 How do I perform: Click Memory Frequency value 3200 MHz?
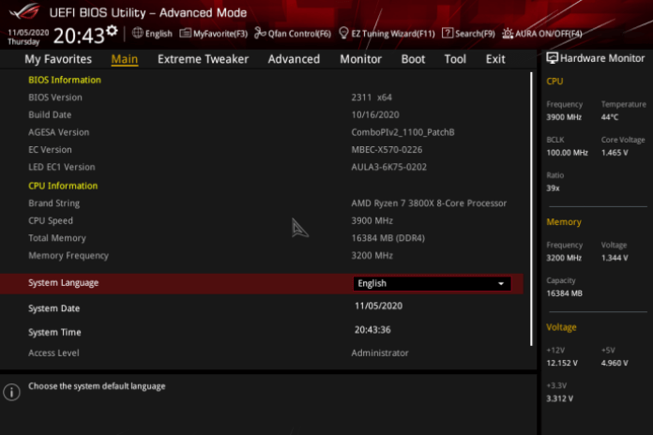click(x=372, y=256)
